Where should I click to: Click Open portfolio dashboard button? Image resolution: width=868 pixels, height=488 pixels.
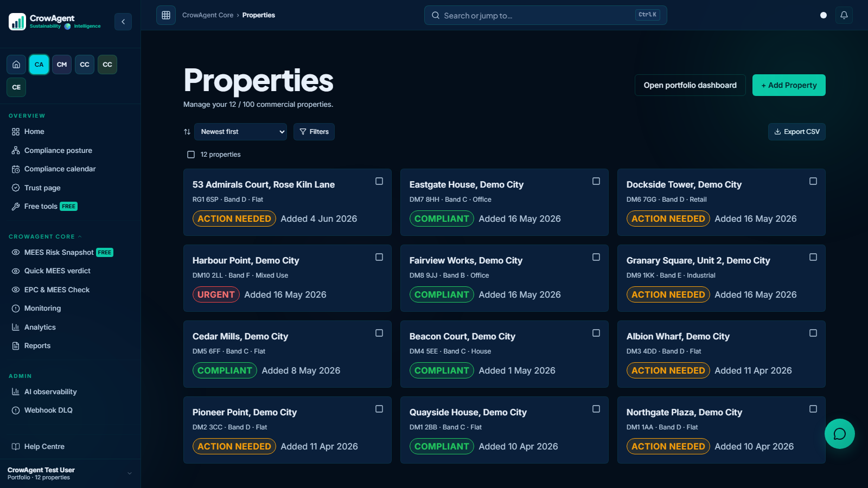coord(690,85)
